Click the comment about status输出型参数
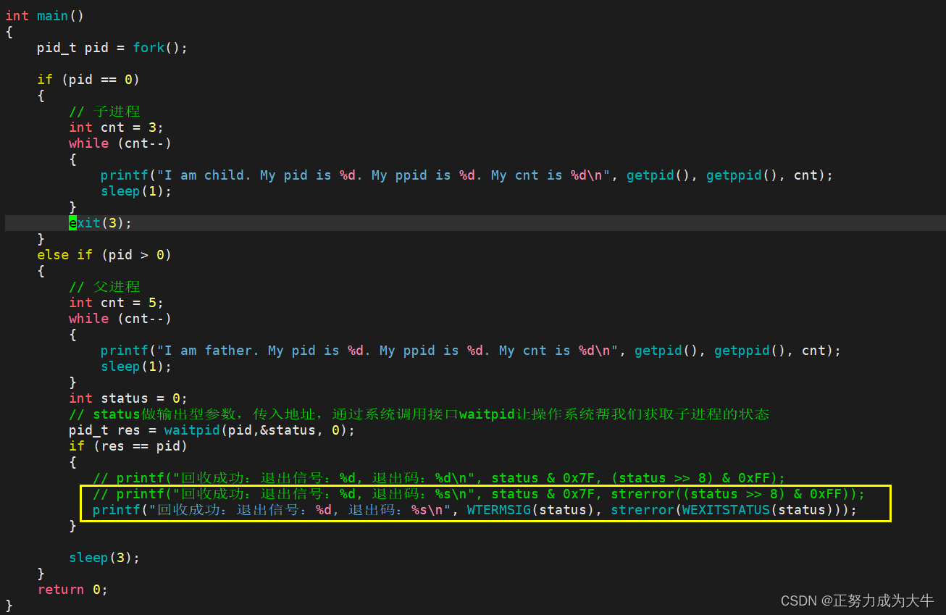The image size is (946, 615). (419, 414)
